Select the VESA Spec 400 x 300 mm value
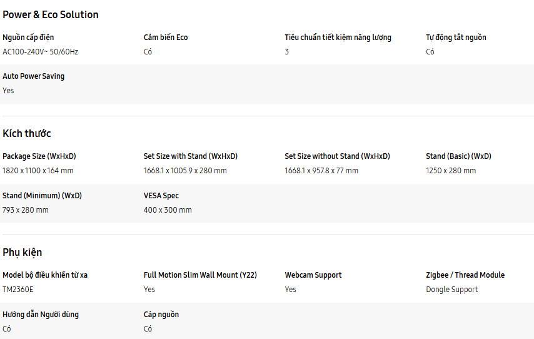This screenshot has width=534, height=339. (168, 210)
